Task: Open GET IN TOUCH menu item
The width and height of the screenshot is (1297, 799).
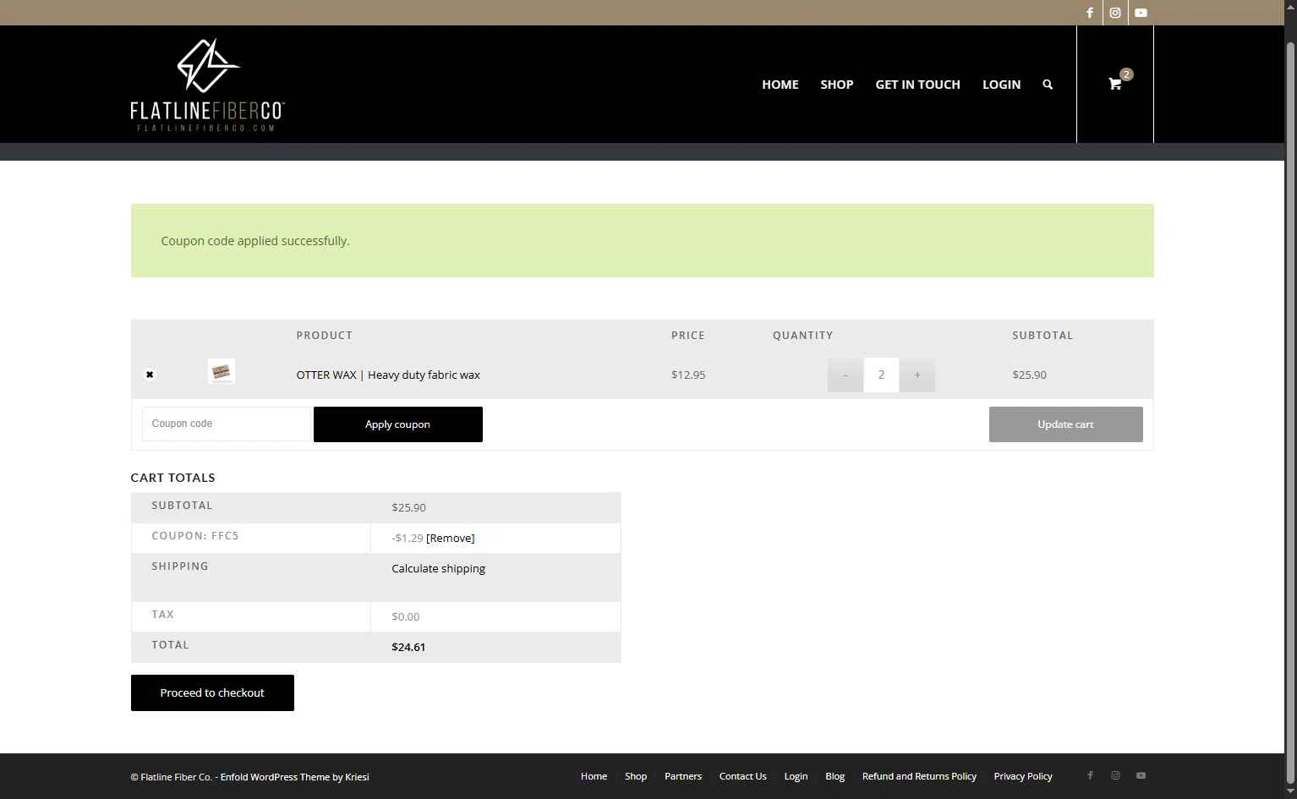Action: click(x=917, y=85)
